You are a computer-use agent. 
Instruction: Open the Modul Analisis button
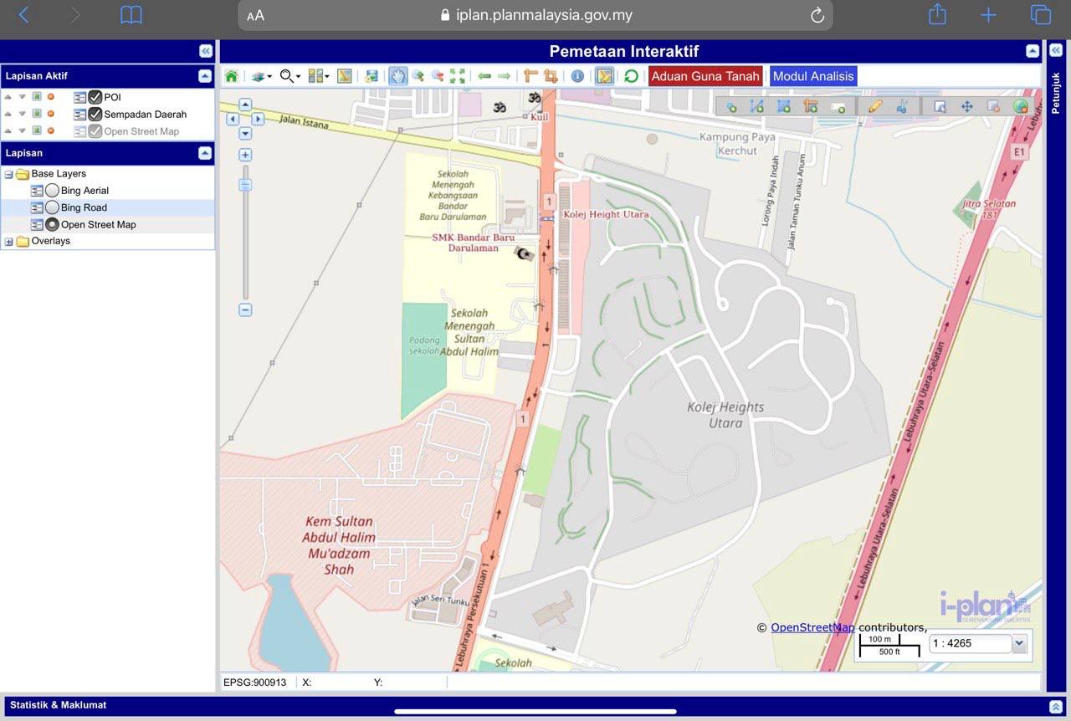pyautogui.click(x=812, y=76)
